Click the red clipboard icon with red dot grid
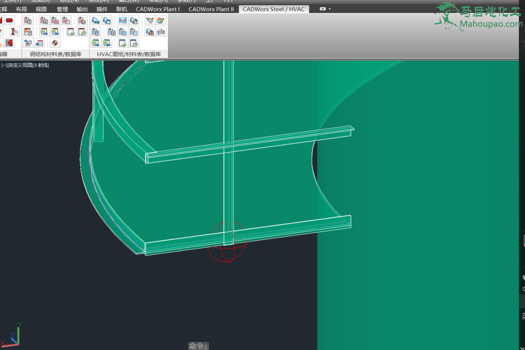This screenshot has height=350, width=525. [56, 20]
